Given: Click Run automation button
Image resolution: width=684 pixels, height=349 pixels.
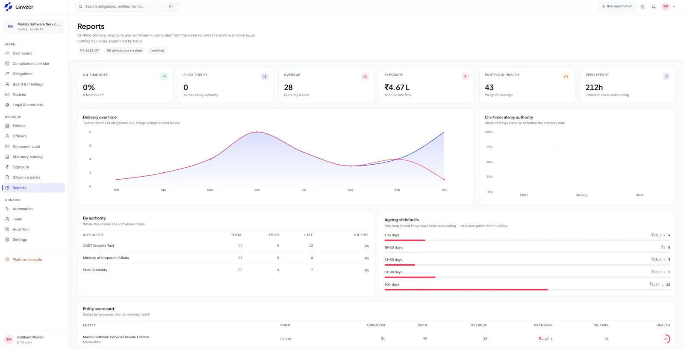Looking at the screenshot, I should tap(617, 6).
